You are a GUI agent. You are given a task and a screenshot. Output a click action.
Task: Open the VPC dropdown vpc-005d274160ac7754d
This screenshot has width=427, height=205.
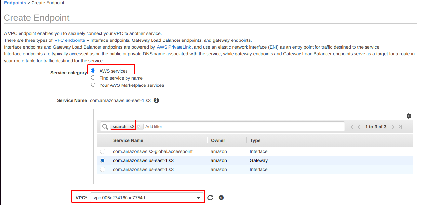point(147,198)
